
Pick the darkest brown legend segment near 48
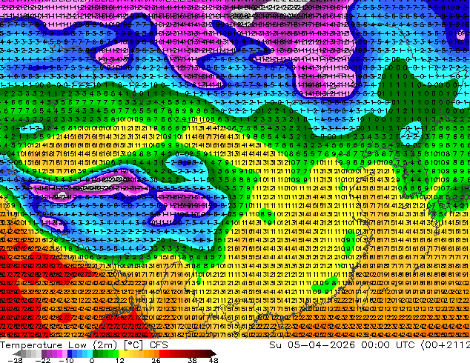click(x=213, y=353)
